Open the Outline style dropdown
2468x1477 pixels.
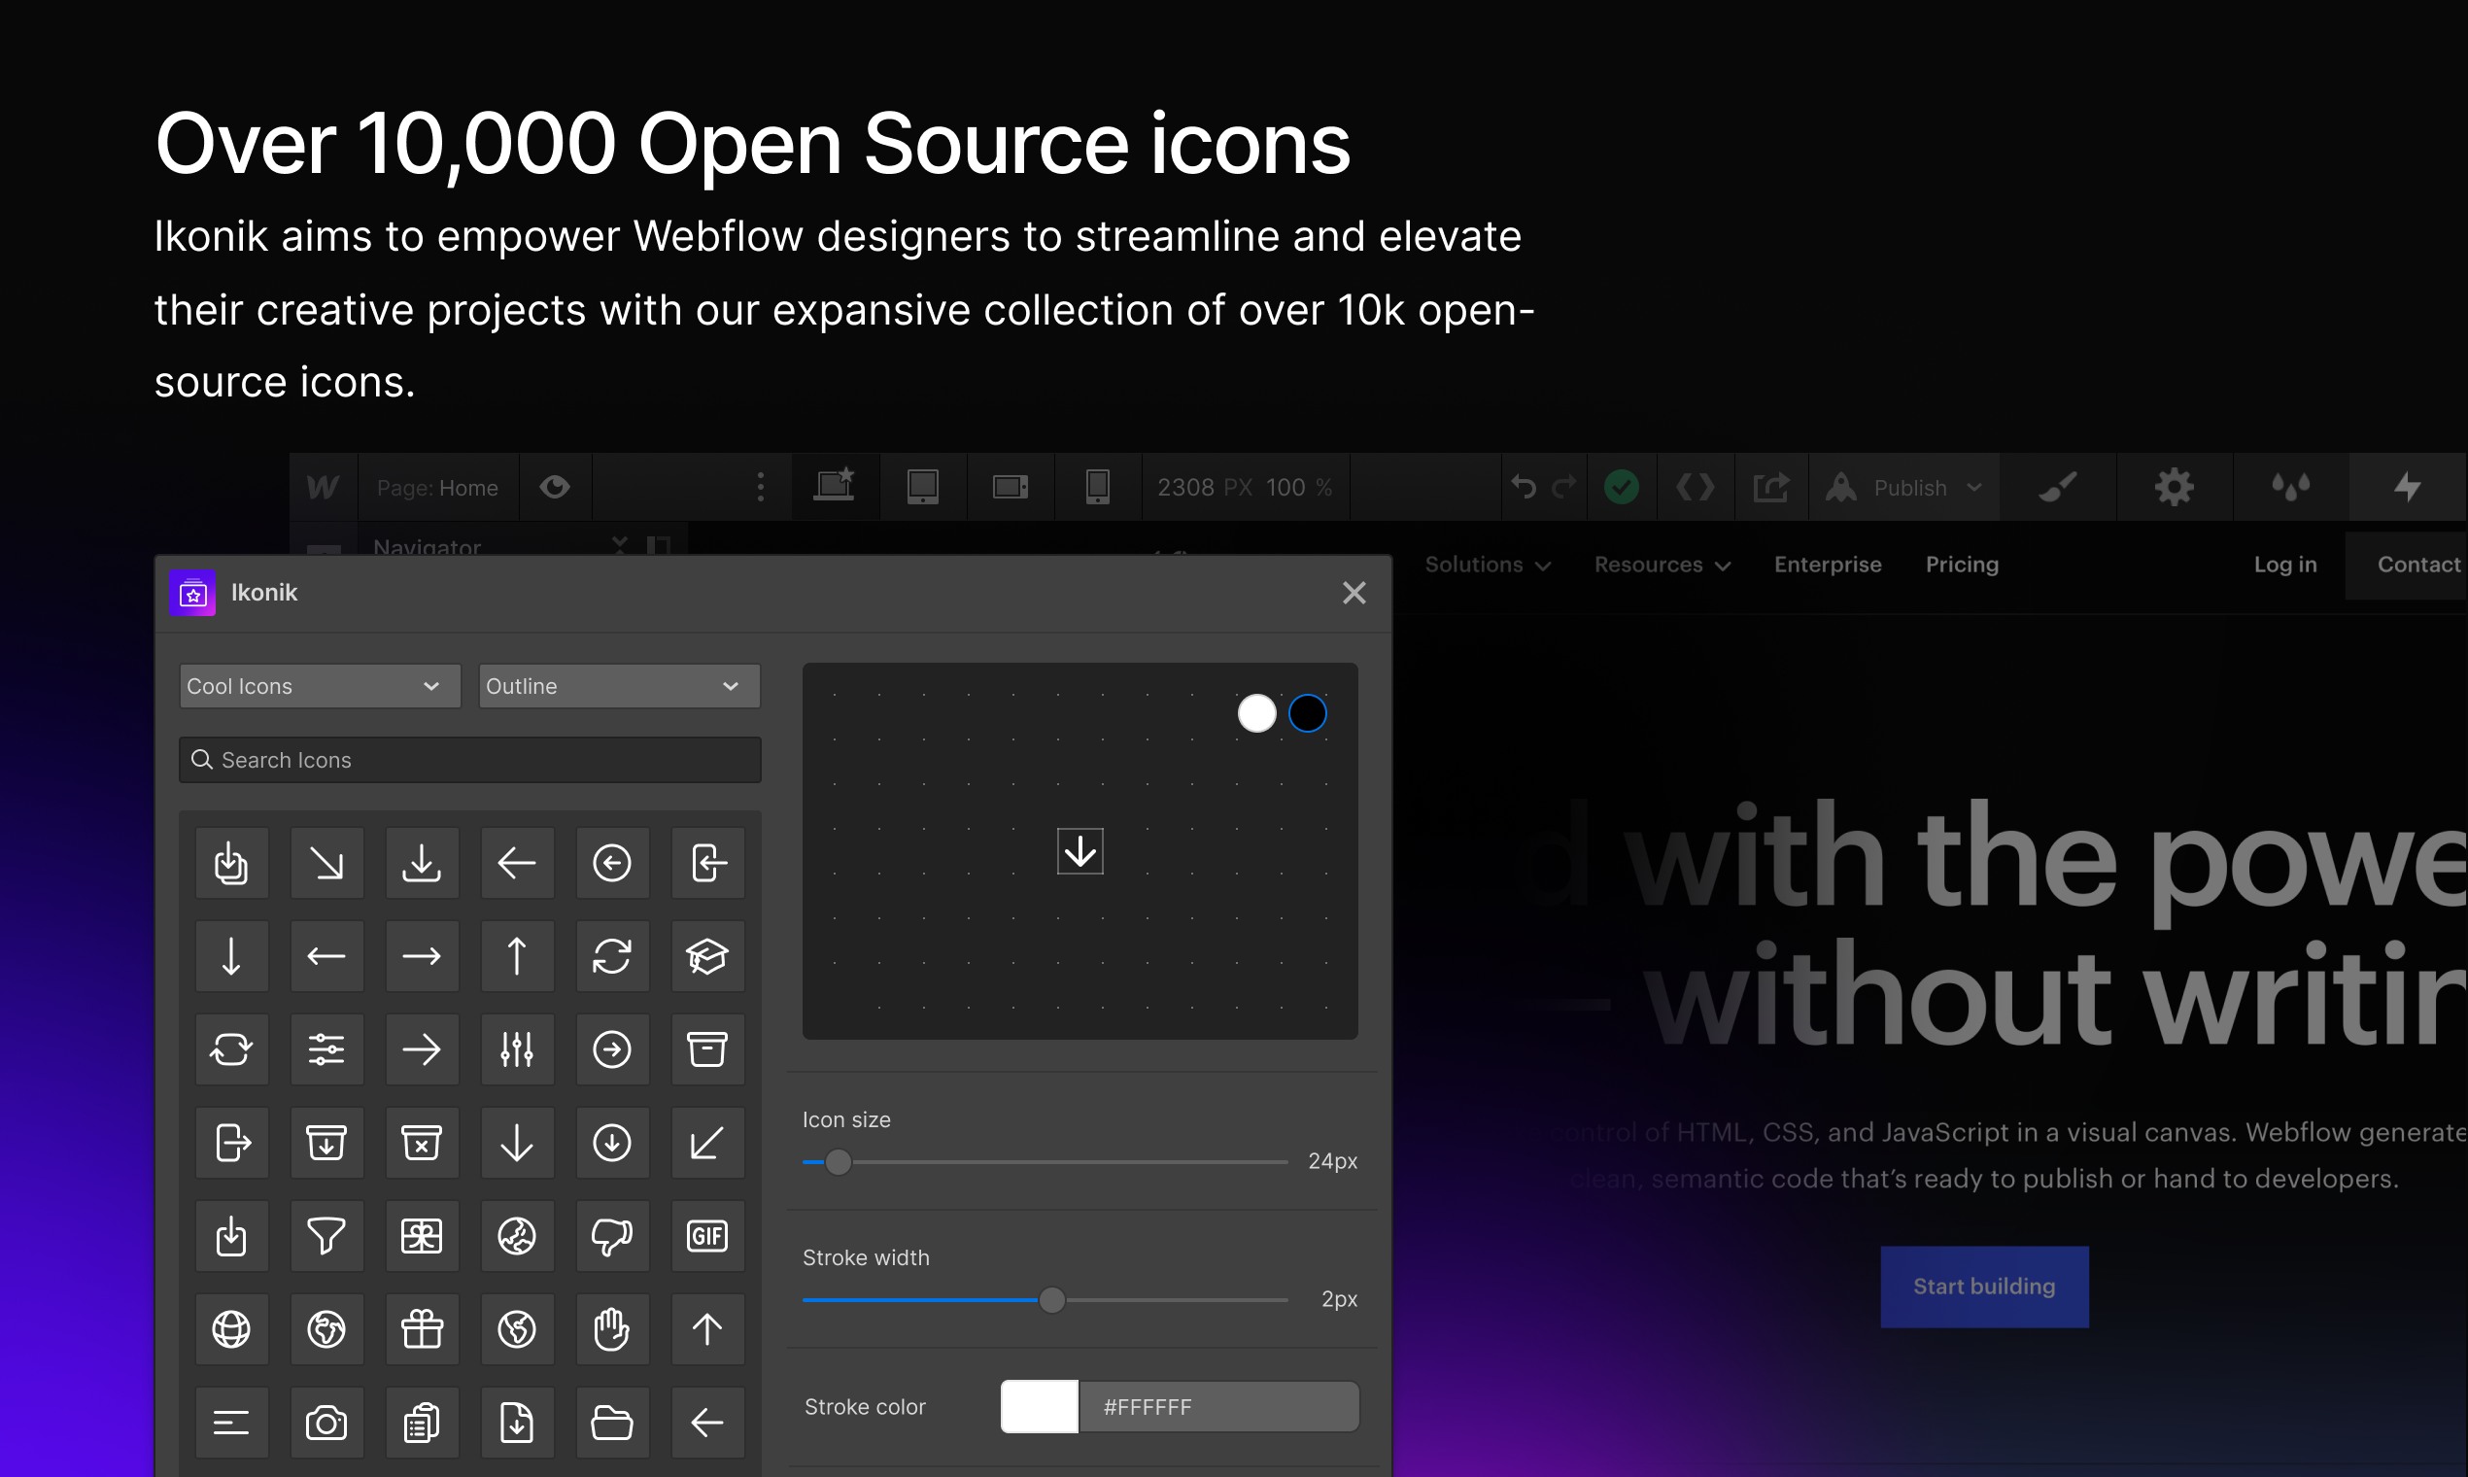[619, 686]
